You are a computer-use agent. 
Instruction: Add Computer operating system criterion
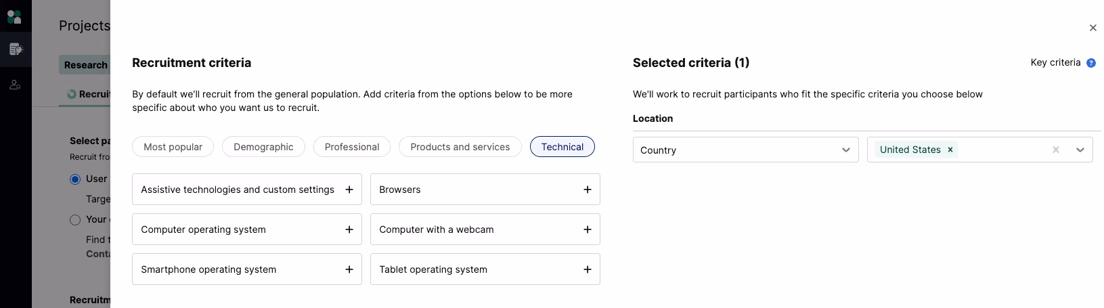click(349, 229)
